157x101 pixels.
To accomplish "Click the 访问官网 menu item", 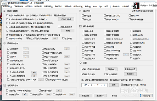I will [x=38, y=7].
